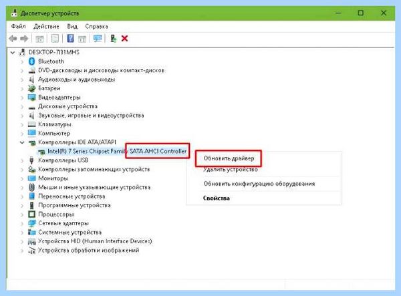Select Мыши и иные указывающие устройства
The height and width of the screenshot is (296, 401).
(x=94, y=187)
